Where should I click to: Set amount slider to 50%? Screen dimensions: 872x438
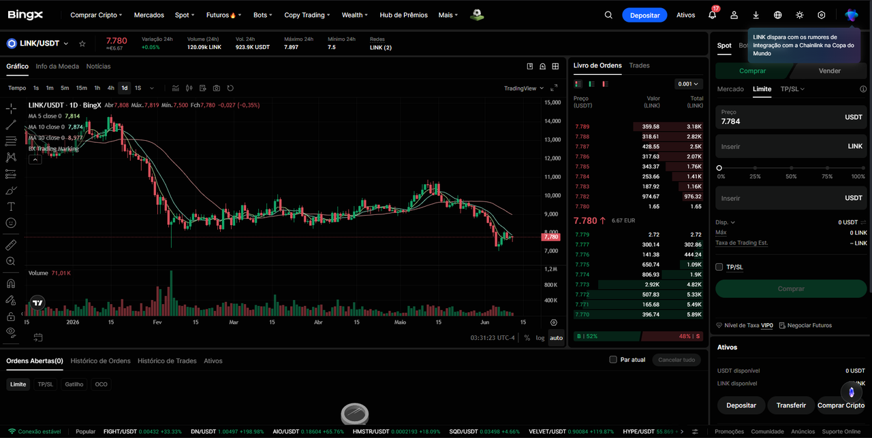point(791,168)
